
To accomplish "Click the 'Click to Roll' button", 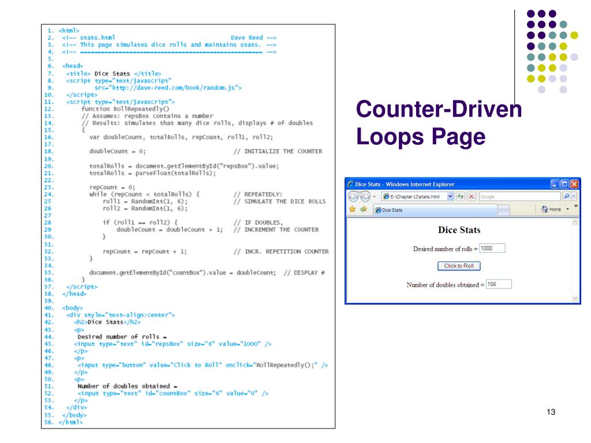I will coord(459,266).
